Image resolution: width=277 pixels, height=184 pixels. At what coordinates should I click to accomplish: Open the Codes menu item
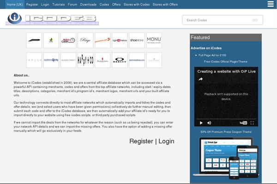(x=104, y=5)
